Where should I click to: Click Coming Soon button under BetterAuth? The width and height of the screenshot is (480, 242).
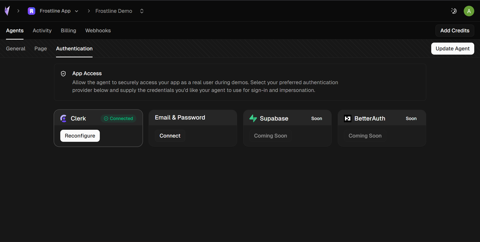[365, 136]
